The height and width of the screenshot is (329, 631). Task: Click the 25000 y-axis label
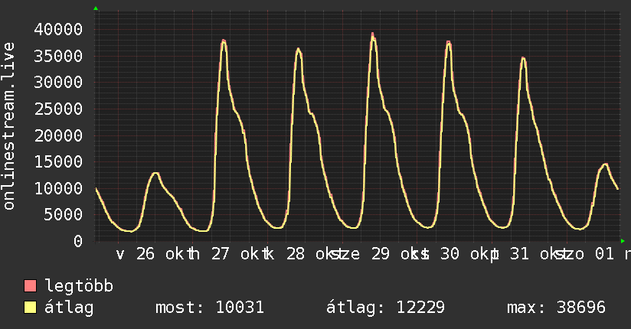pyautogui.click(x=58, y=109)
